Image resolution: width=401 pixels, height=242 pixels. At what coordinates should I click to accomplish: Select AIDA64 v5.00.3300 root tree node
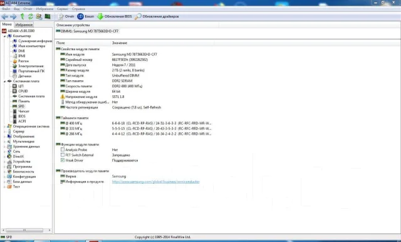pyautogui.click(x=21, y=31)
